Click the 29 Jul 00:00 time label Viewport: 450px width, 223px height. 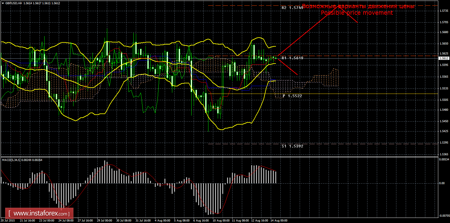[105, 221]
